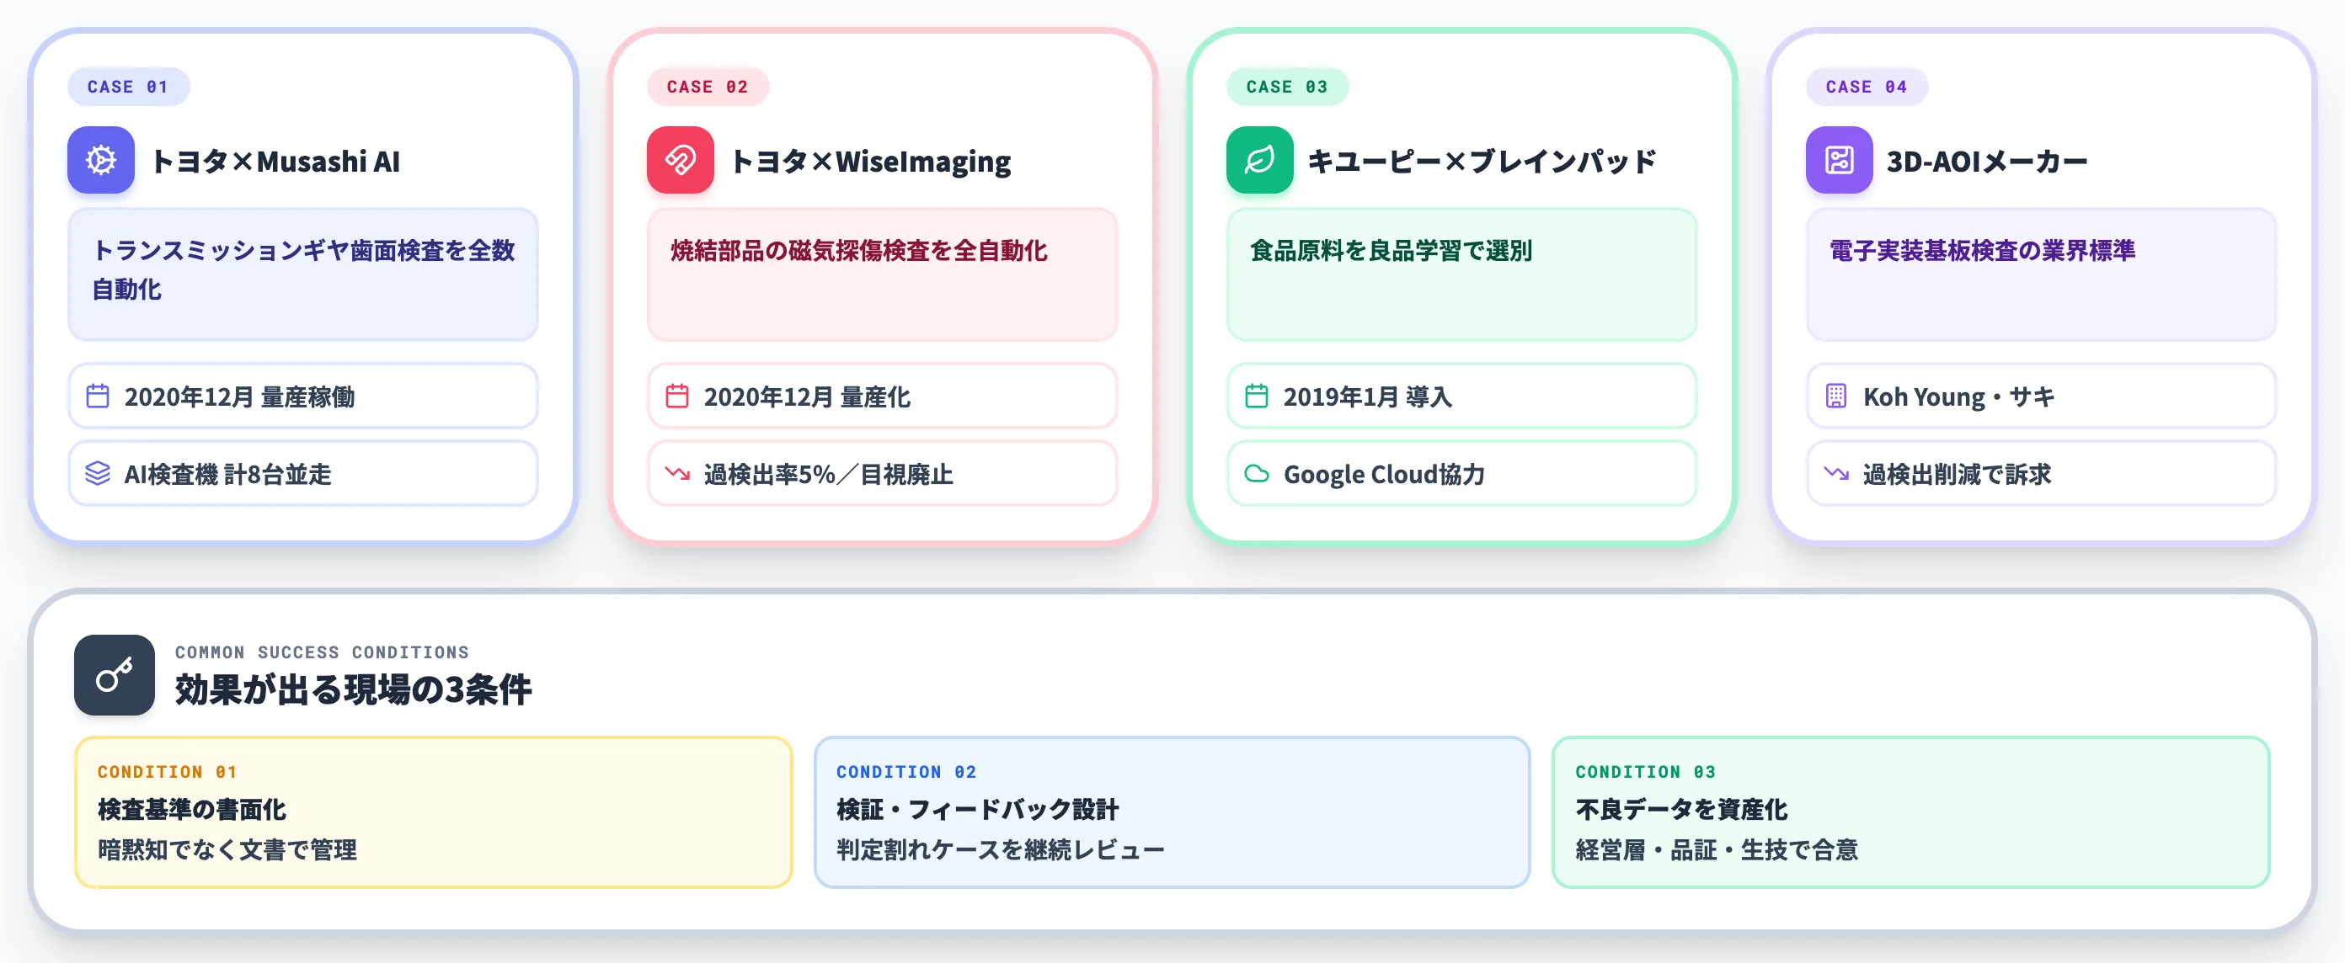This screenshot has height=963, width=2345.
Task: Click the CONDITION 01 label
Action: [x=168, y=772]
